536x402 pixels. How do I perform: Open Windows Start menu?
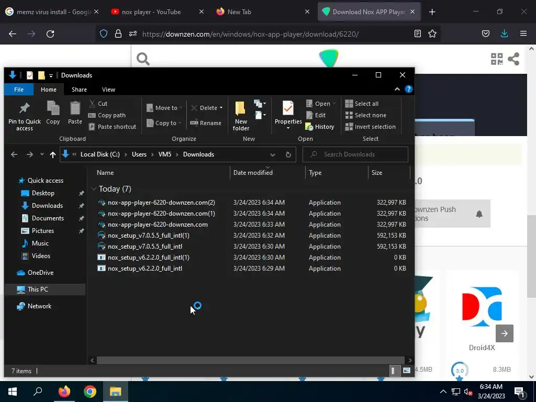(13, 392)
